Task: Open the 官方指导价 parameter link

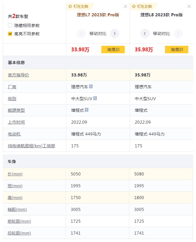Action: [x=18, y=75]
